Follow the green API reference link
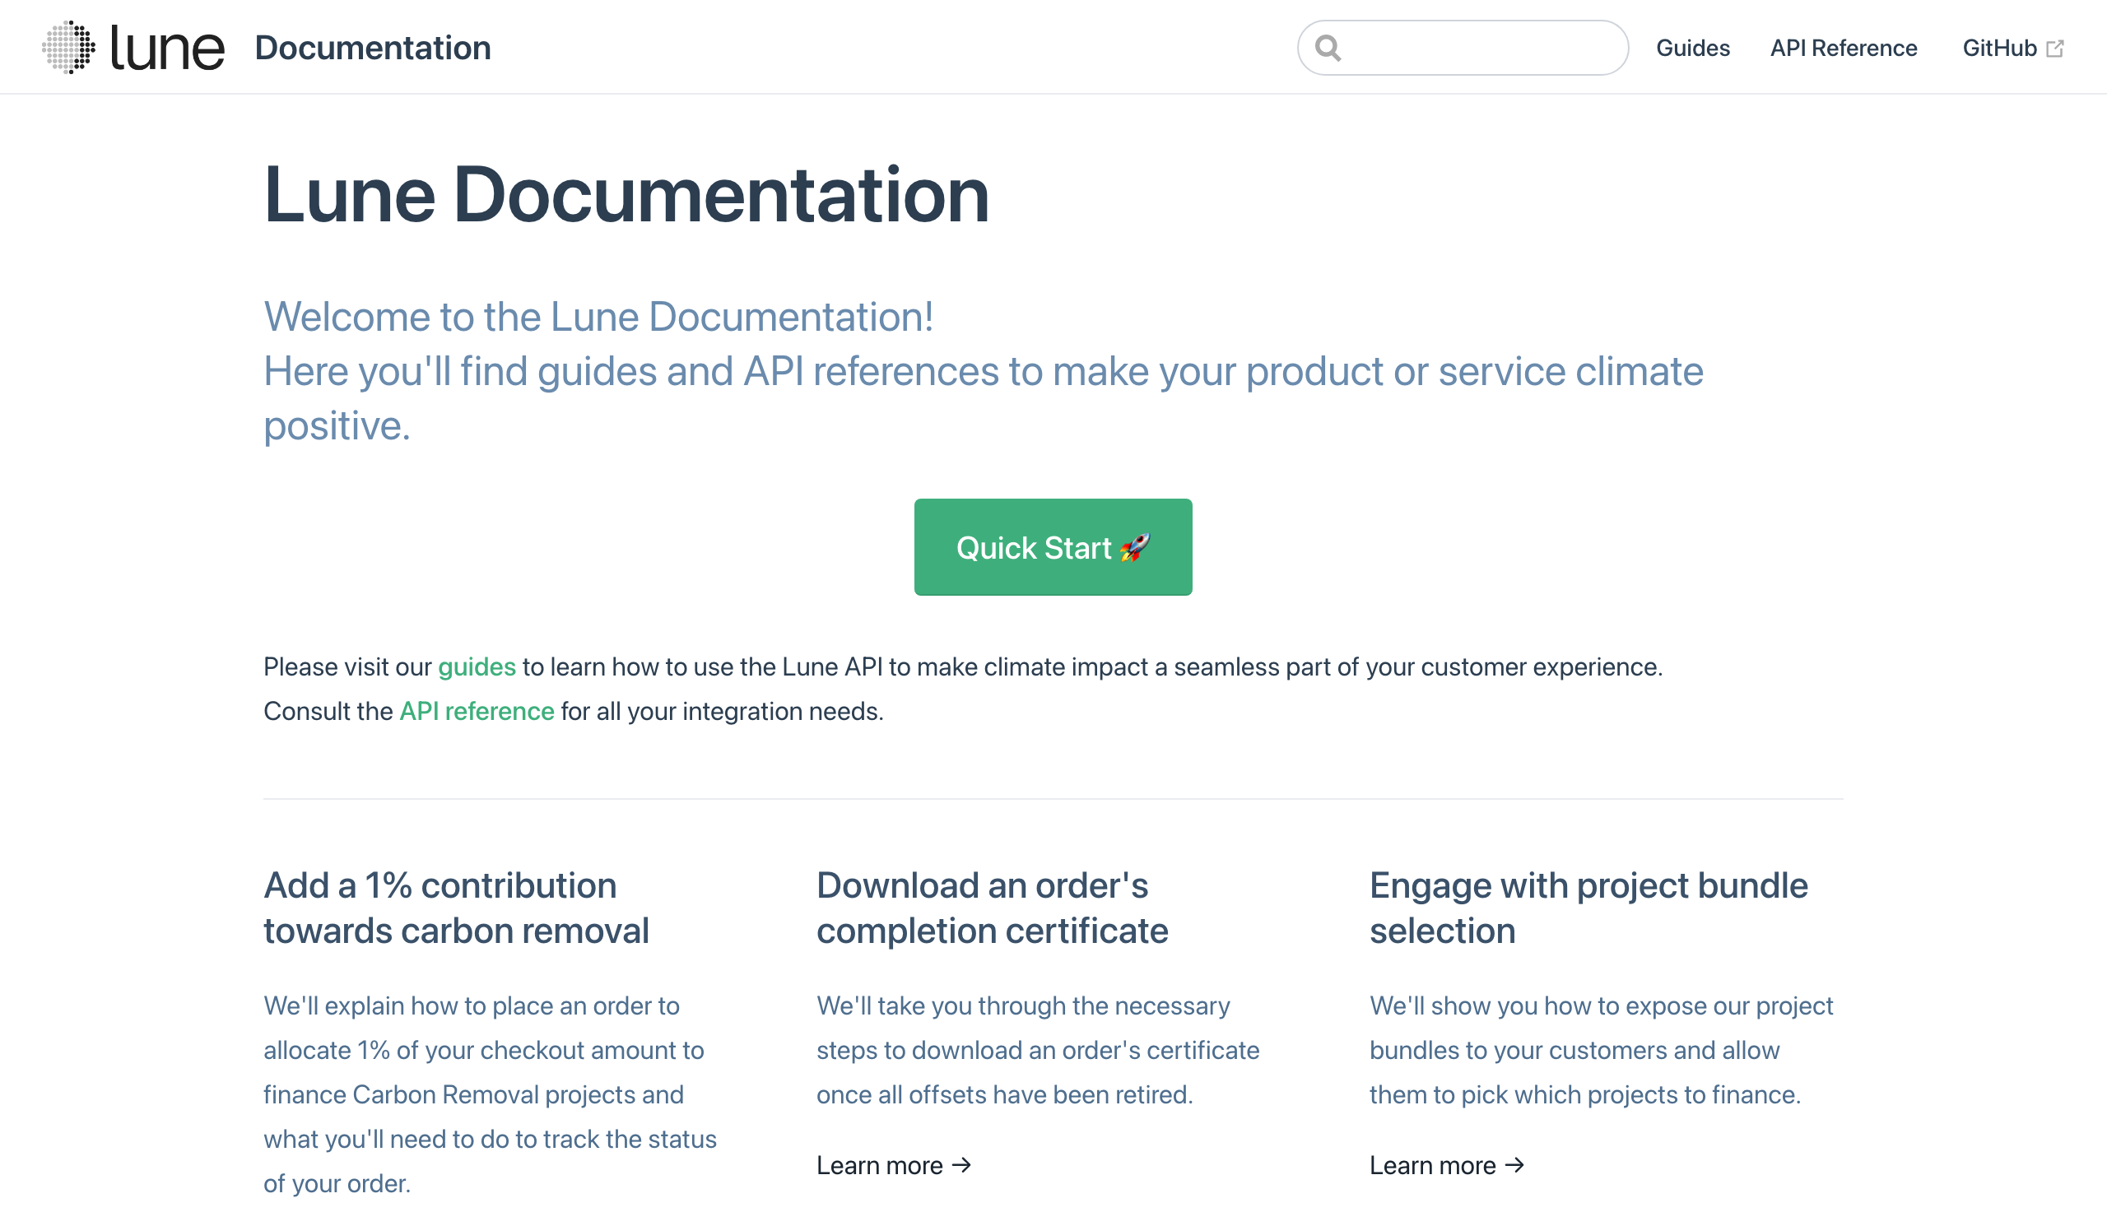This screenshot has width=2107, height=1226. point(477,711)
